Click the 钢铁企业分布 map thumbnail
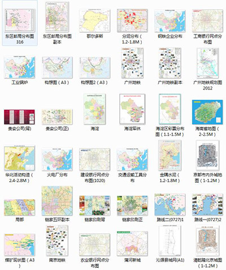This screenshot has width=226, height=270. pyautogui.click(x=170, y=21)
